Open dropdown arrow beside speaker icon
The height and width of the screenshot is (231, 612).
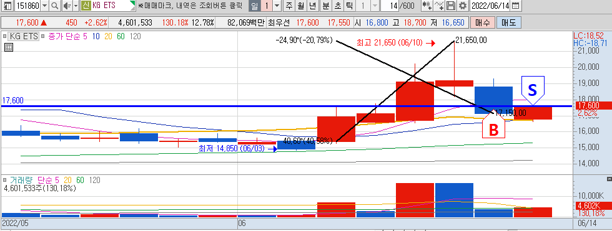pyautogui.click(x=75, y=6)
